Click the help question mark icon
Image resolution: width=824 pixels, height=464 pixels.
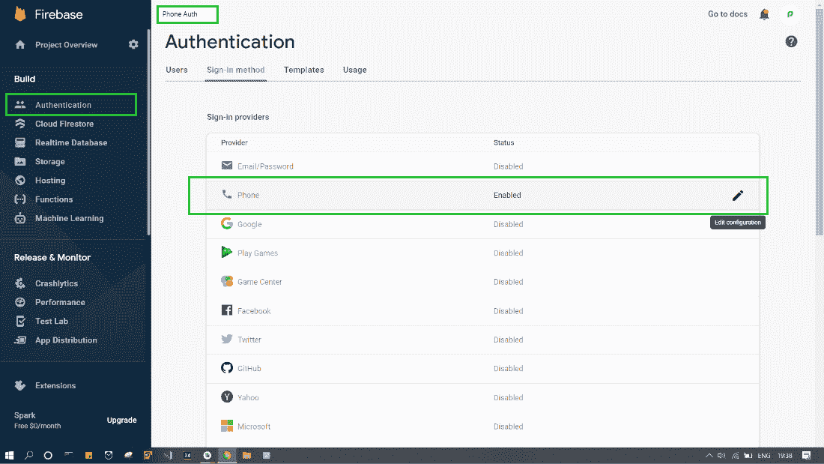[x=791, y=41]
